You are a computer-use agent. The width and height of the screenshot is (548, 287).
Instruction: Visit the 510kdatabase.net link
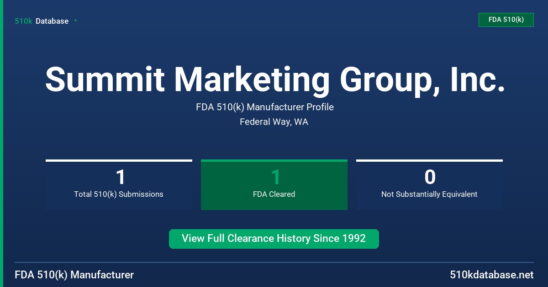491,275
